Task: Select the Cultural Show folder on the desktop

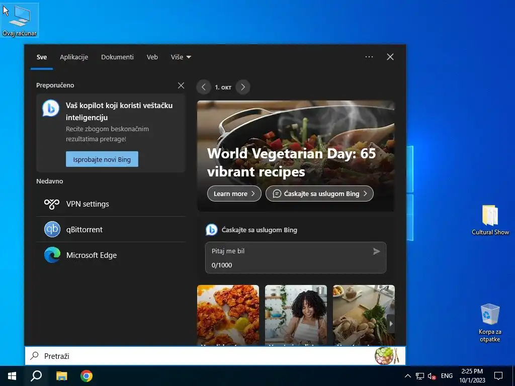Action: tap(490, 220)
